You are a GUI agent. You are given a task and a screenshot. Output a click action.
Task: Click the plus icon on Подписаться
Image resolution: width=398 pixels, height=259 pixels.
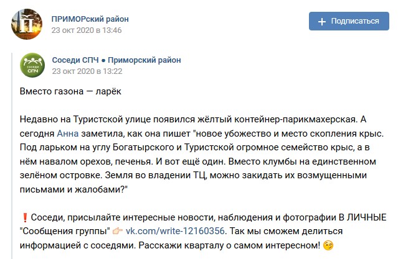[x=322, y=22]
